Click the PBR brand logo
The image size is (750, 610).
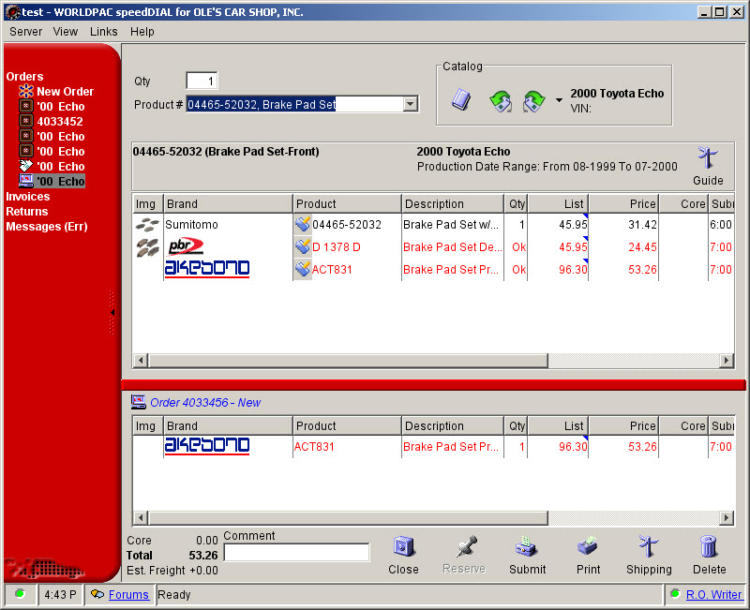pos(186,246)
